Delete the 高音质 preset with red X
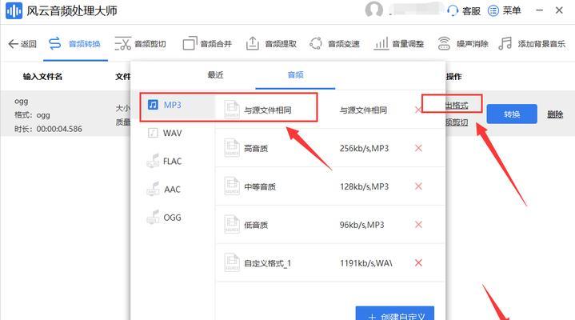The width and height of the screenshot is (575, 320). tap(418, 148)
